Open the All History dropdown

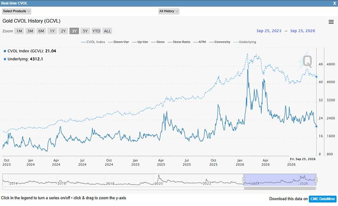[x=169, y=11]
